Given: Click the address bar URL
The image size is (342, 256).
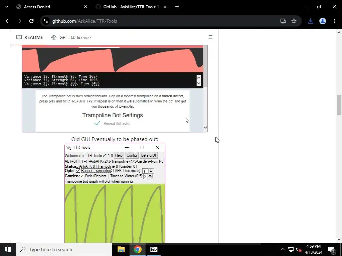Looking at the screenshot, I should (84, 21).
